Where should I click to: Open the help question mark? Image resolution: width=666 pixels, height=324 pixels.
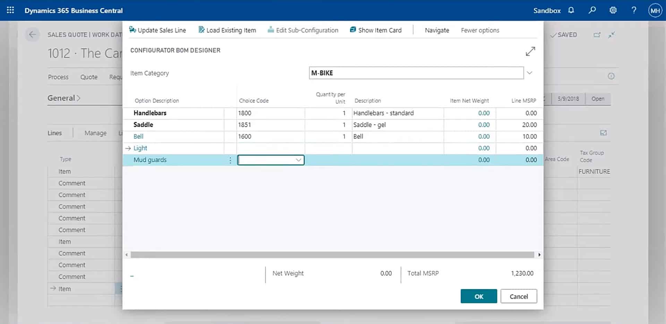(634, 10)
